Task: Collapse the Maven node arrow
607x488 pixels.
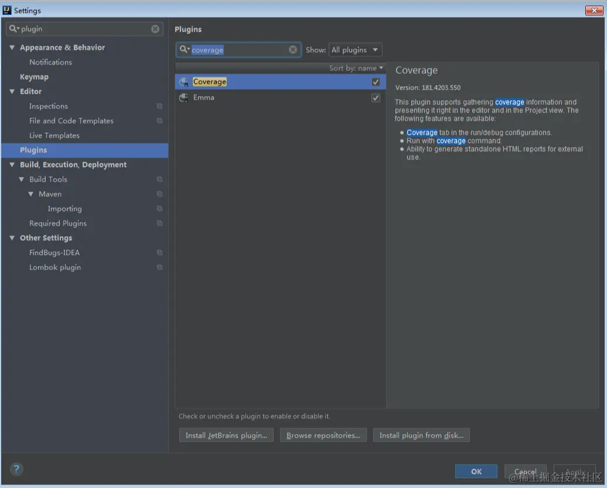Action: (30, 194)
